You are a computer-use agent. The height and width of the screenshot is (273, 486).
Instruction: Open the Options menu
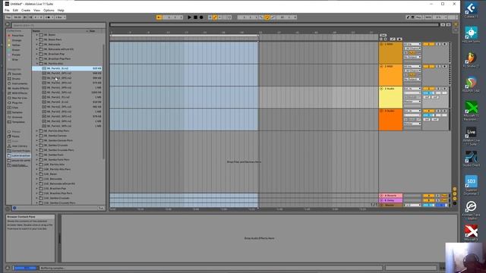(x=49, y=10)
